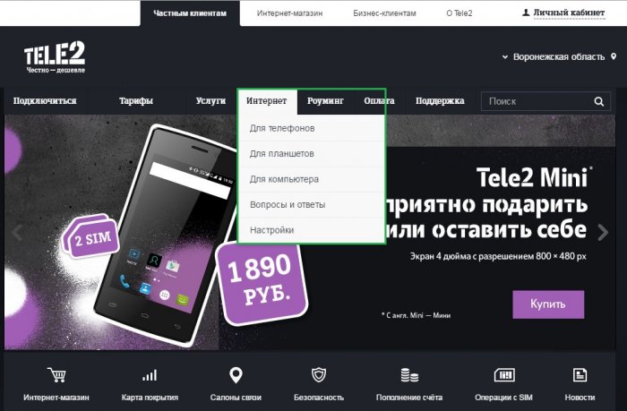Click the purple Купить button
The width and height of the screenshot is (627, 411).
click(548, 304)
